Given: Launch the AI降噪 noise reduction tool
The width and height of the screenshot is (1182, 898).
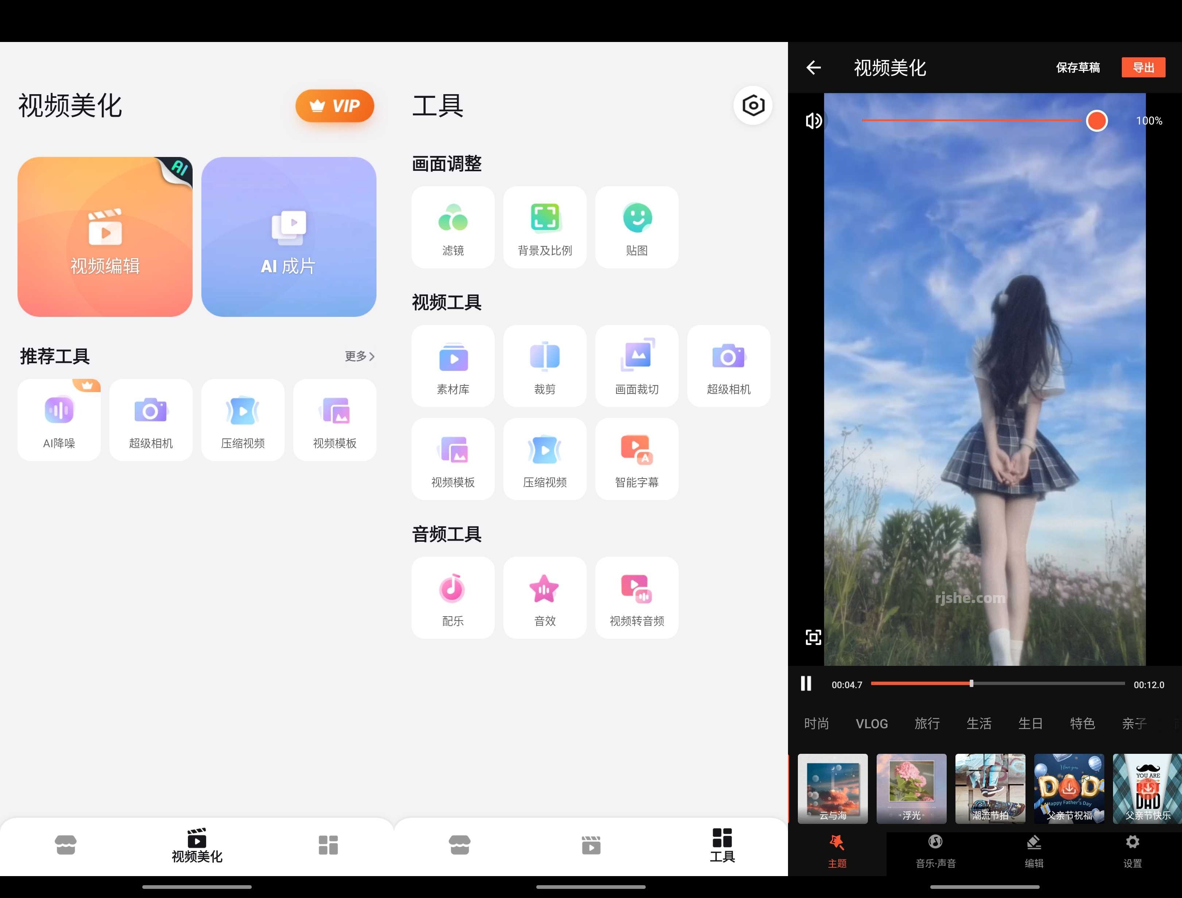Looking at the screenshot, I should pyautogui.click(x=59, y=419).
